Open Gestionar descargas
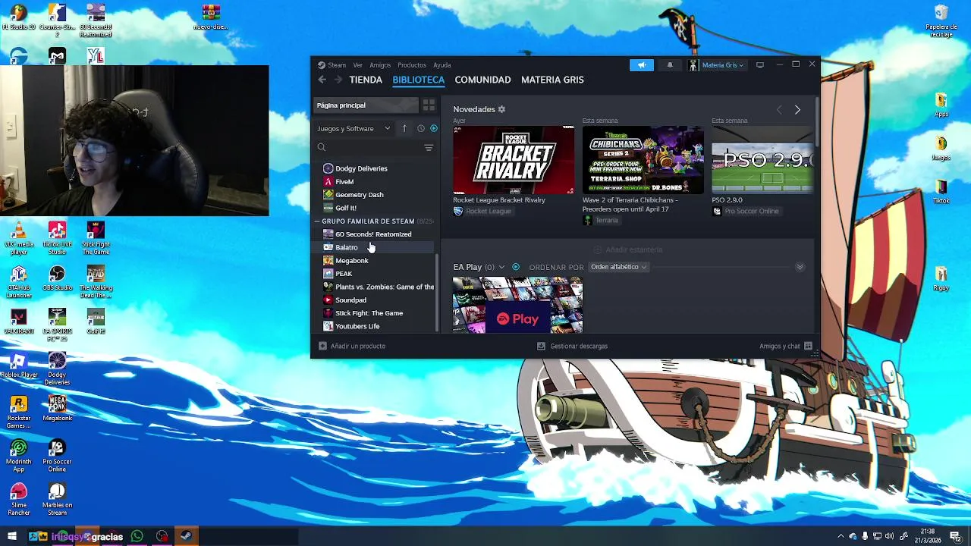 [x=572, y=346]
